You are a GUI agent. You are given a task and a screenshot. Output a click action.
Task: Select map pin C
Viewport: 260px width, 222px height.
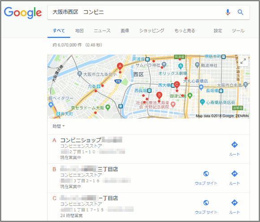click(x=177, y=85)
